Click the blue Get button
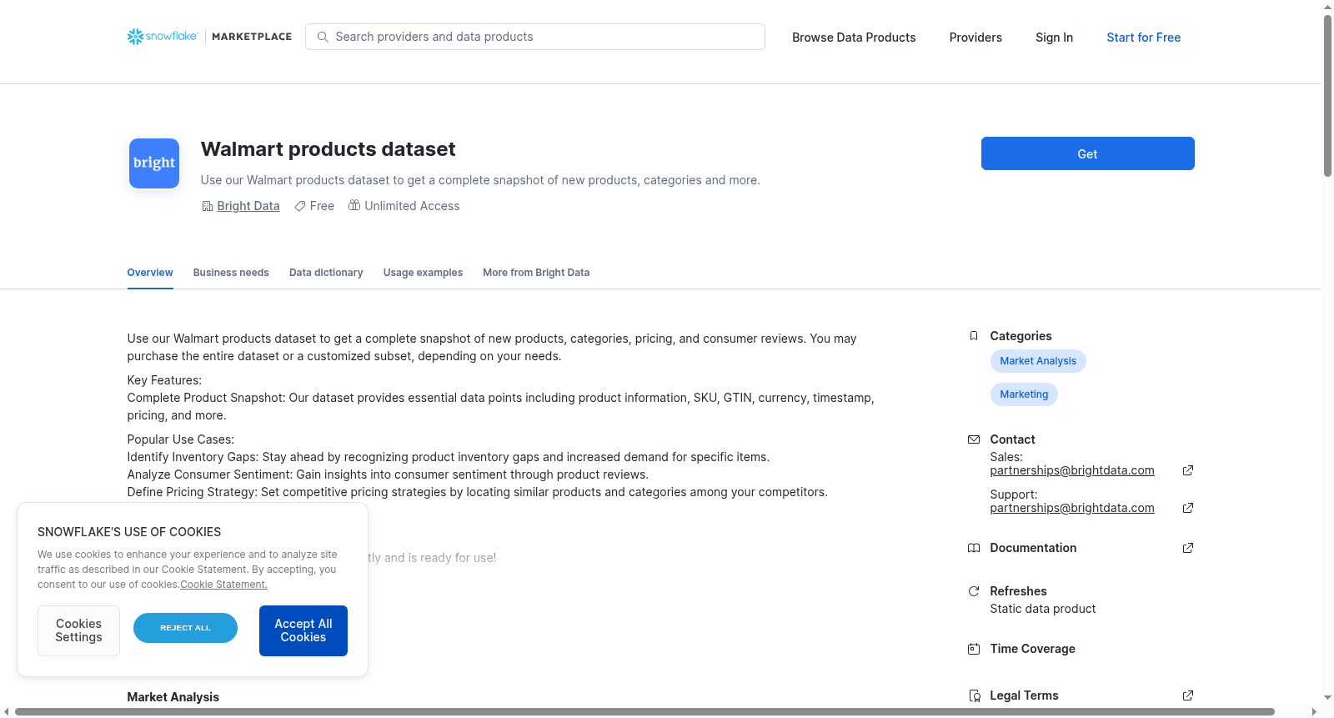1334x718 pixels. (x=1087, y=153)
